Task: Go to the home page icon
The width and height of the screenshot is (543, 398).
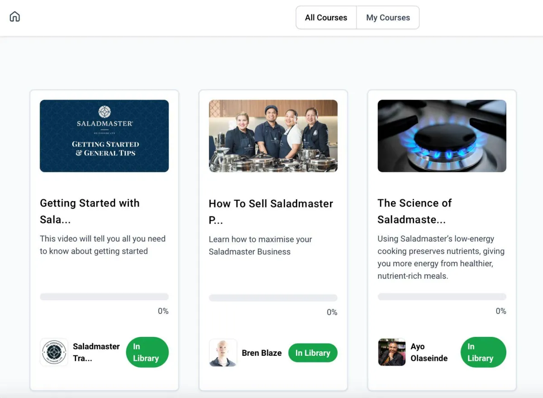Action: [15, 17]
